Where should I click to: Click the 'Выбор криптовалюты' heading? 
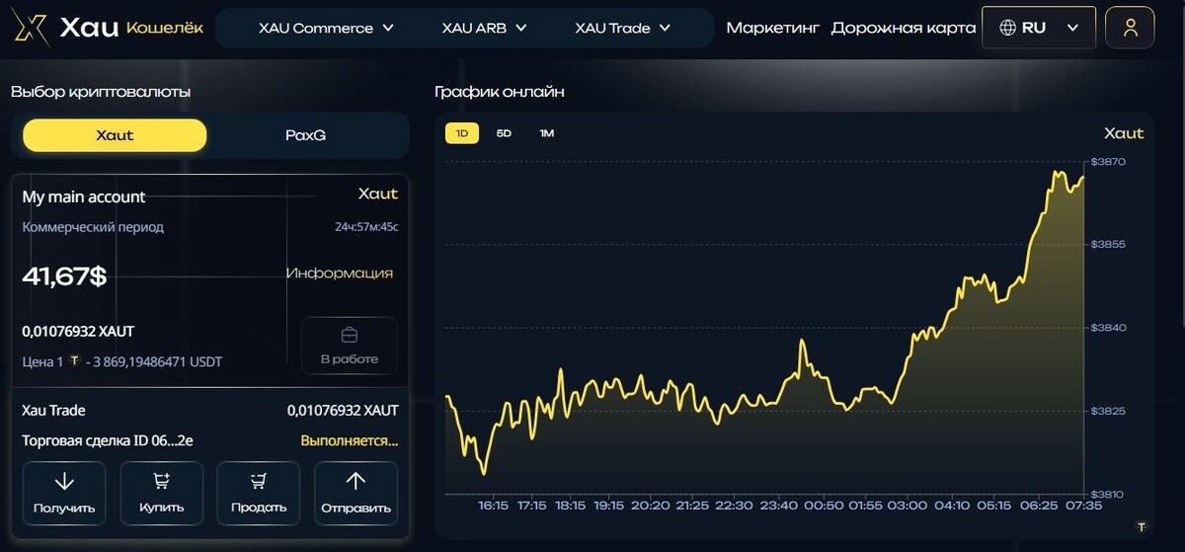(x=101, y=92)
